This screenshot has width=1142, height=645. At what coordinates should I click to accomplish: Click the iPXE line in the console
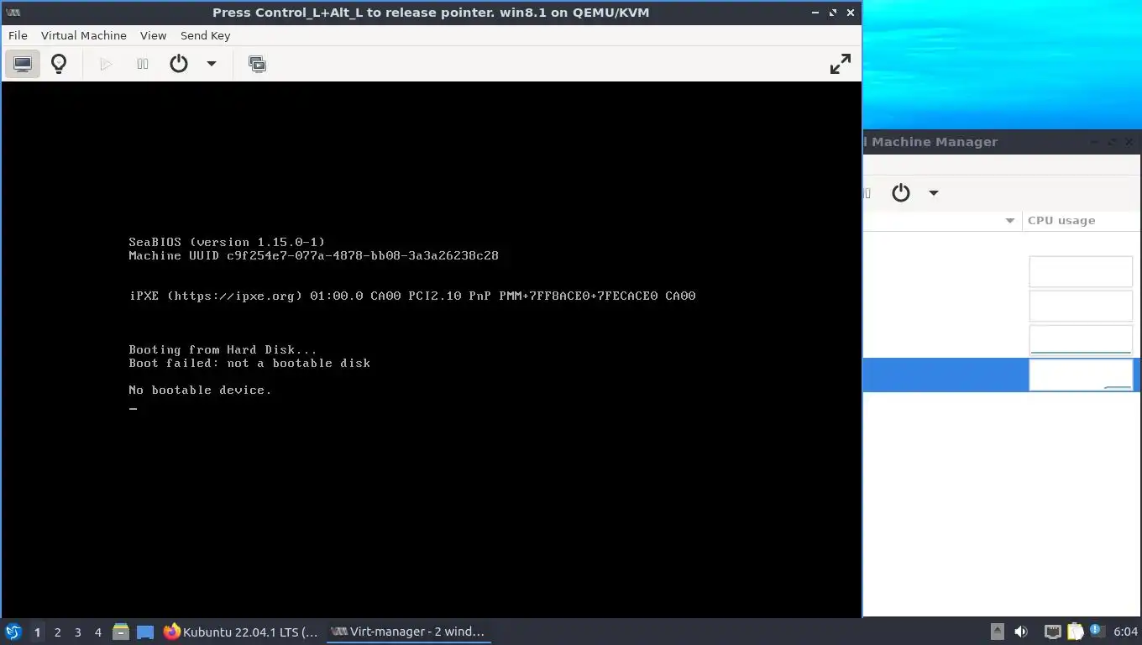[x=412, y=296]
